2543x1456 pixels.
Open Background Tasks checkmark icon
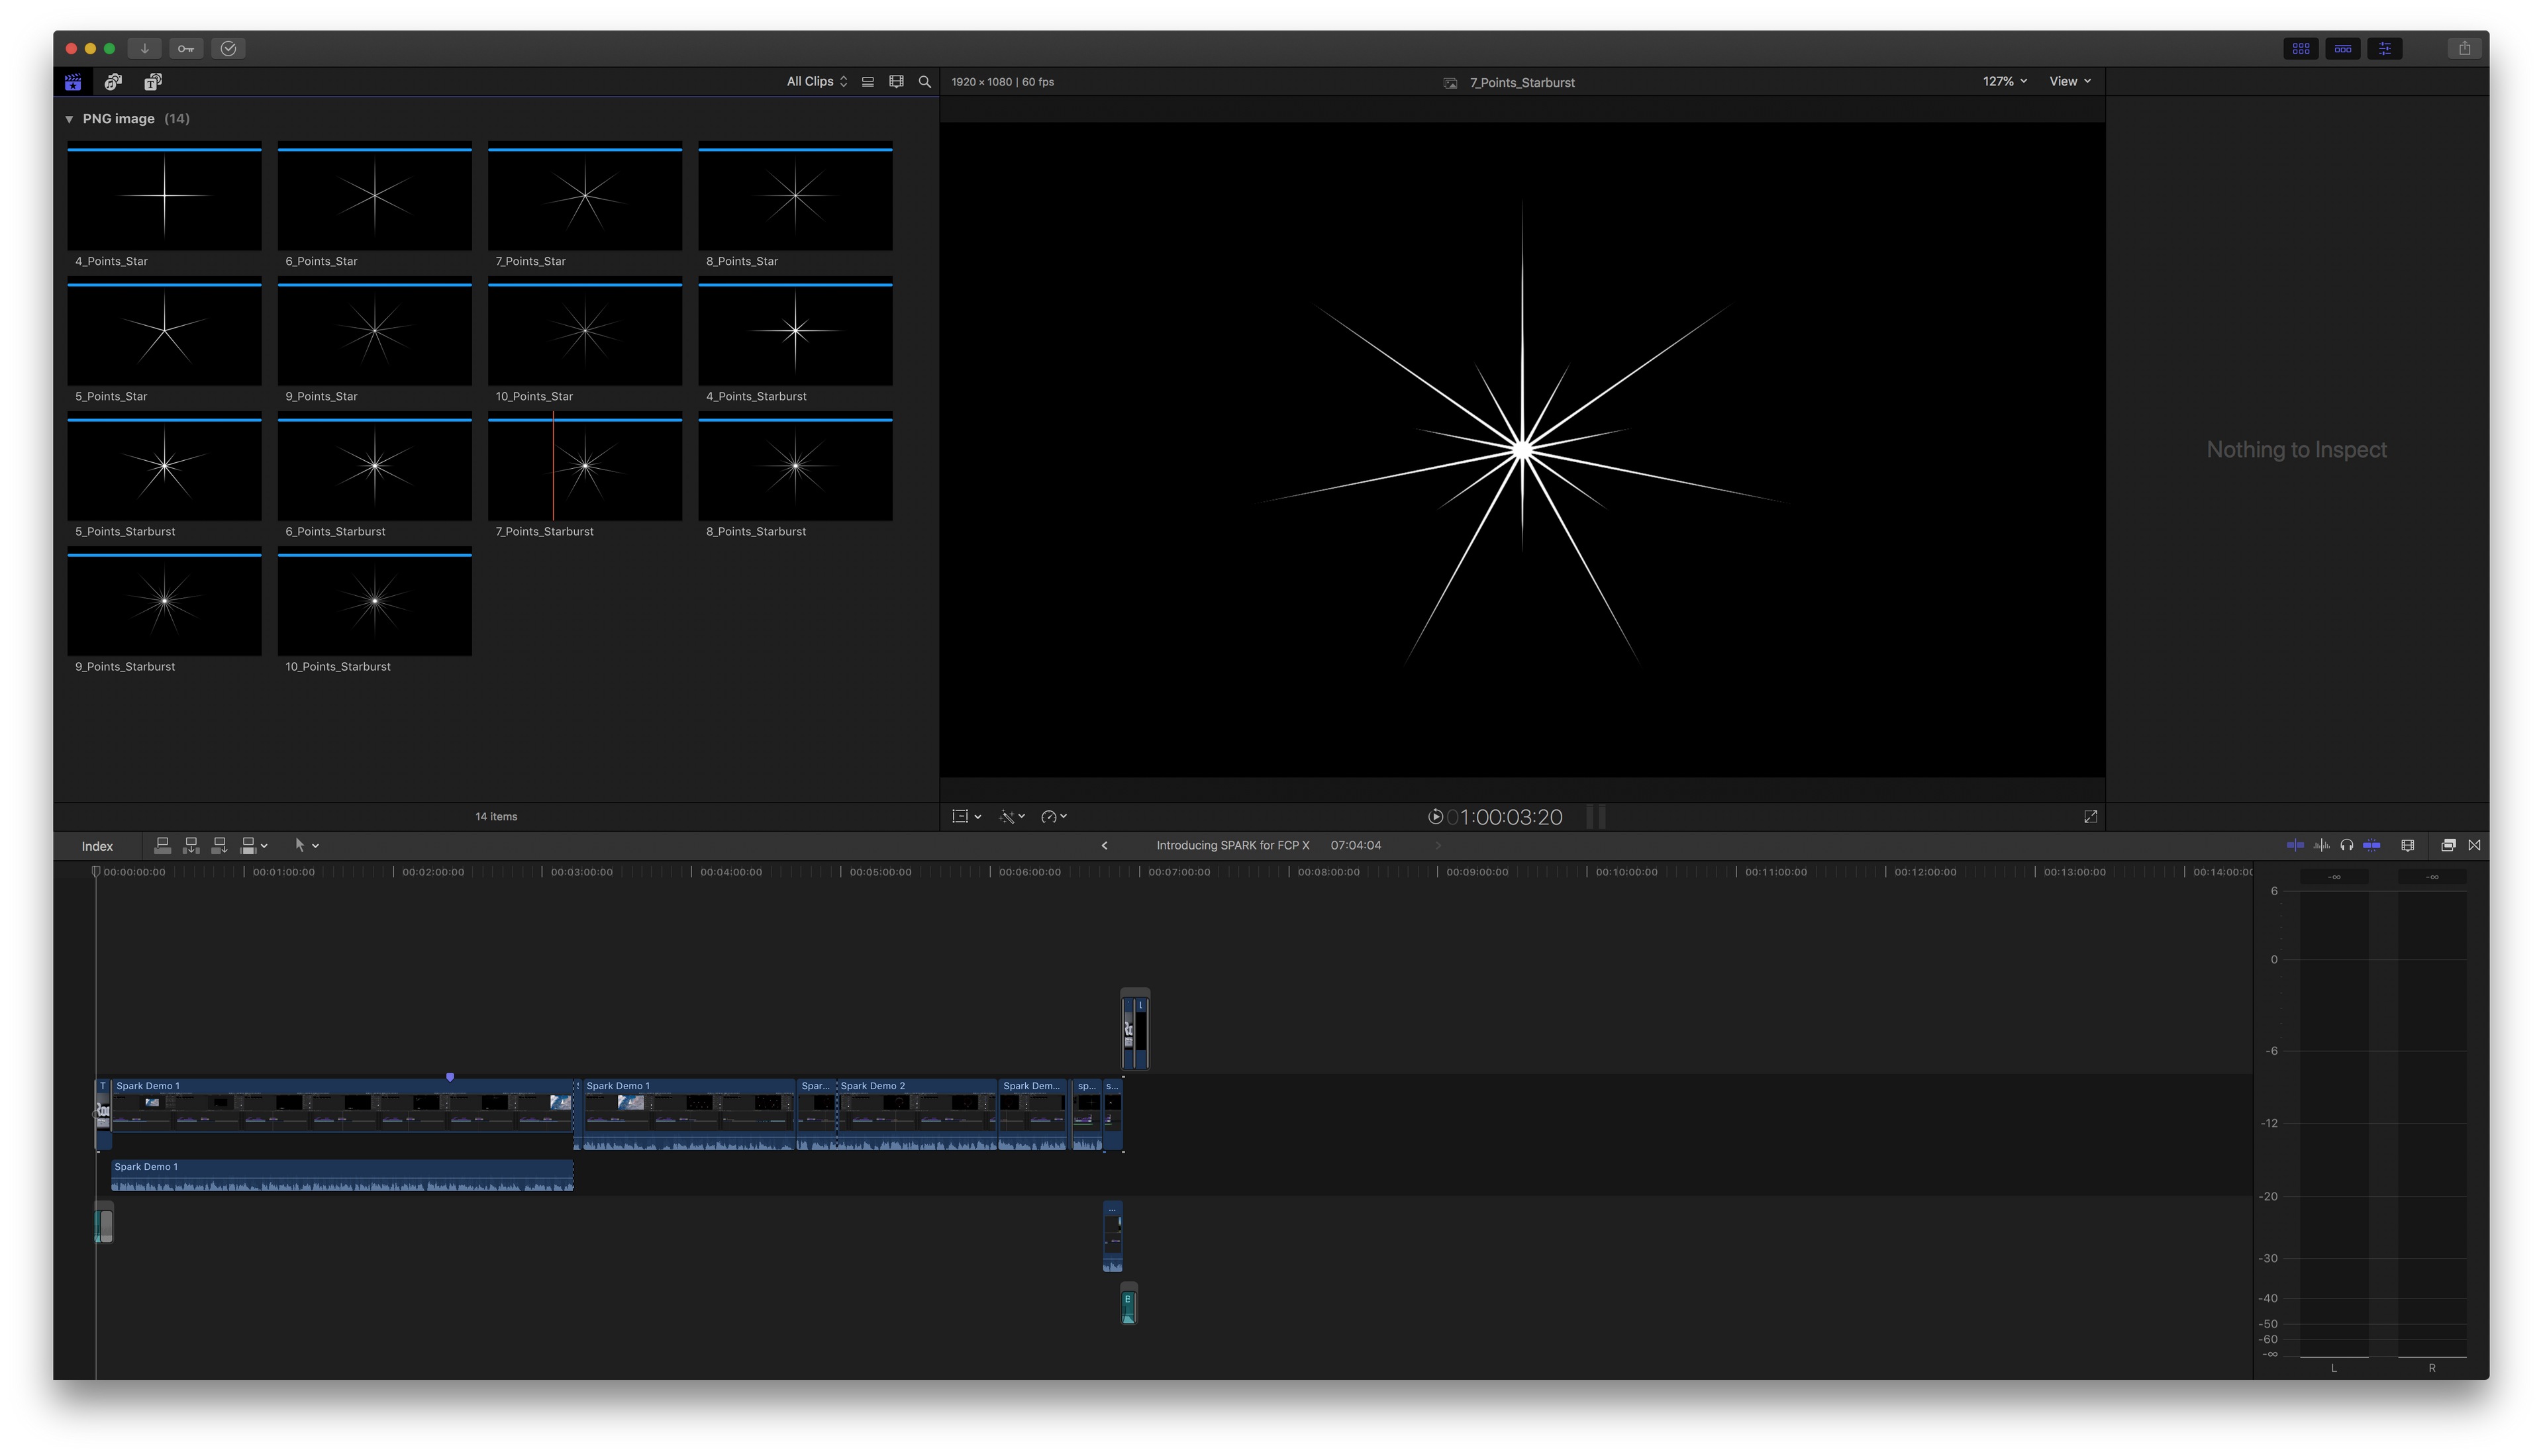click(228, 48)
